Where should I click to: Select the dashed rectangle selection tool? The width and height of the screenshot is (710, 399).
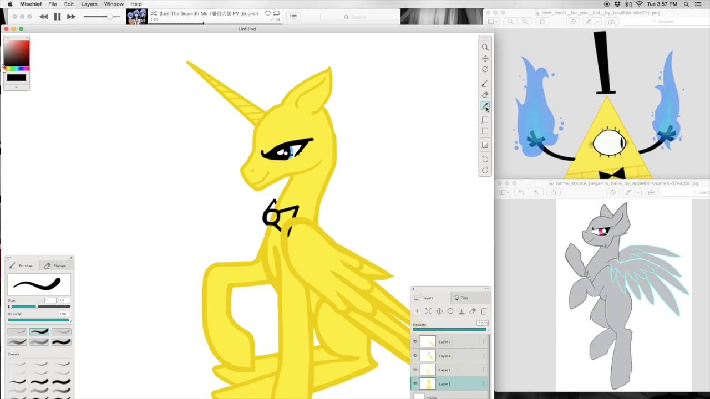pos(485,131)
